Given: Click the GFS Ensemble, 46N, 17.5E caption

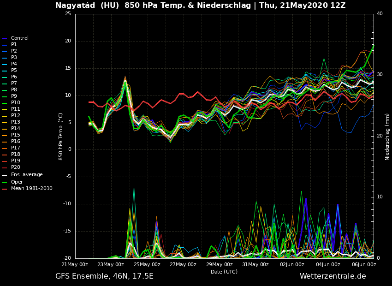Looking at the screenshot, I should tap(104, 276).
